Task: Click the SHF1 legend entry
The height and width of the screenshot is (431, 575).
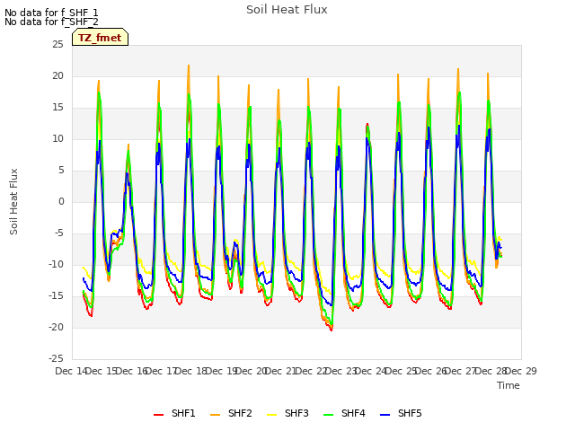Action: 174,413
